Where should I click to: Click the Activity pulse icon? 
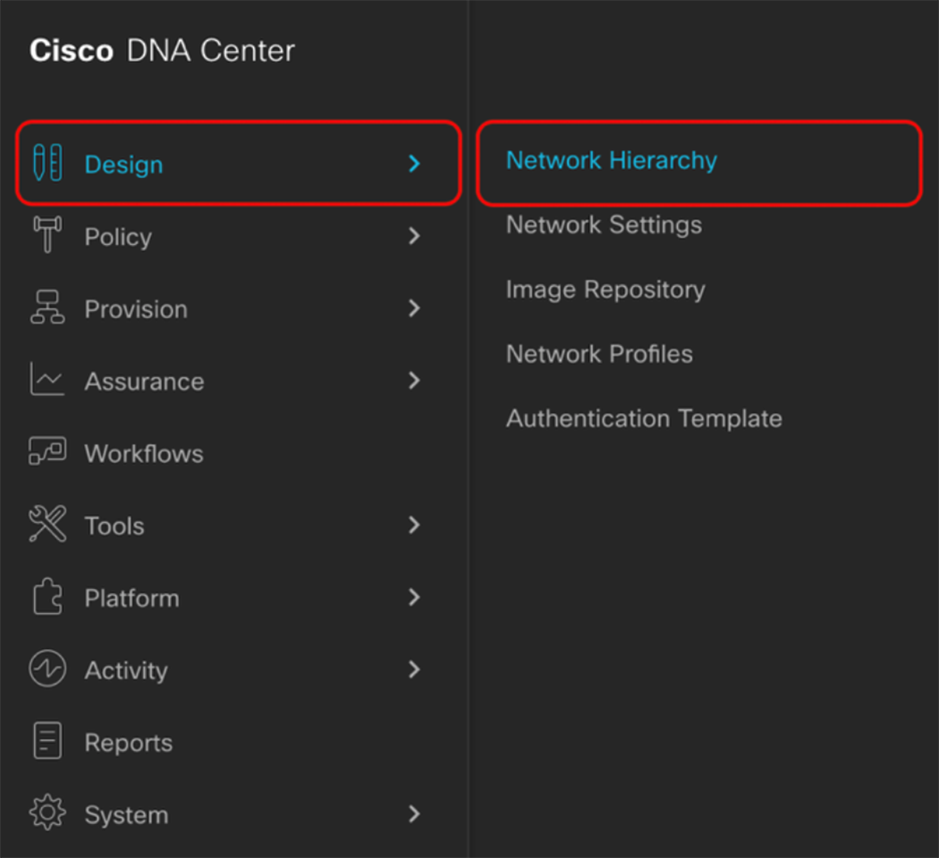47,669
